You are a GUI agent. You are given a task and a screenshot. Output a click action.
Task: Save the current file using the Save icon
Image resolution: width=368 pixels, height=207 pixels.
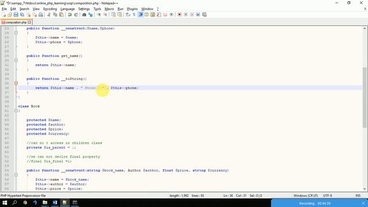16,14
